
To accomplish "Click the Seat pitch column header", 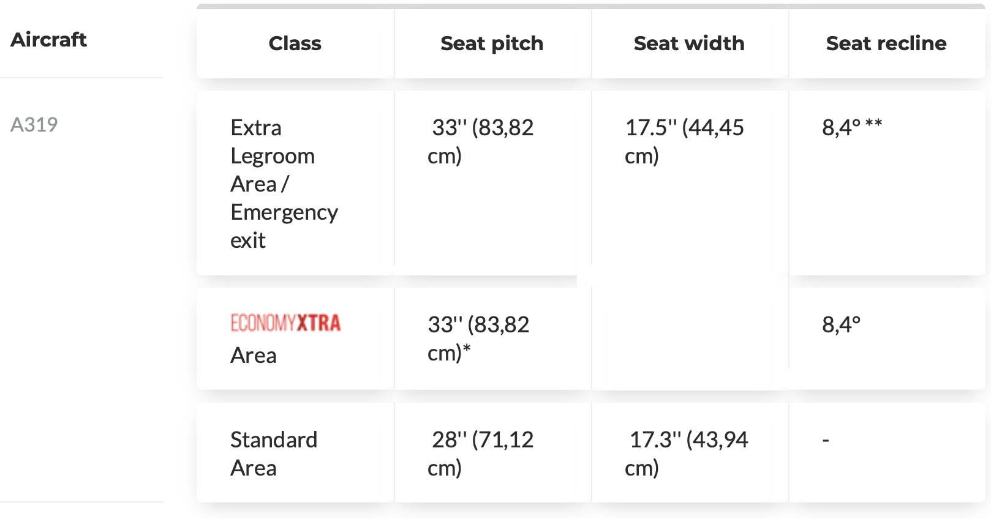I will 492,43.
